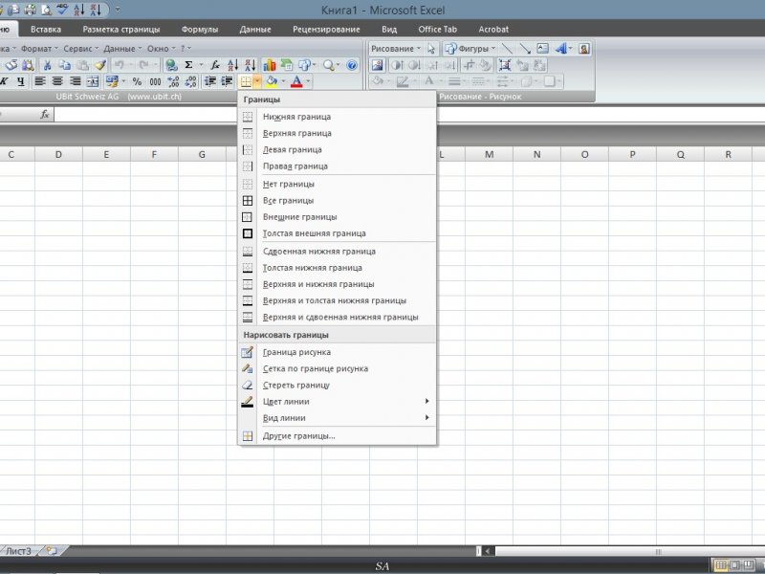The height and width of the screenshot is (574, 765).
Task: Click the Paste icon in toolbar
Action: [83, 65]
